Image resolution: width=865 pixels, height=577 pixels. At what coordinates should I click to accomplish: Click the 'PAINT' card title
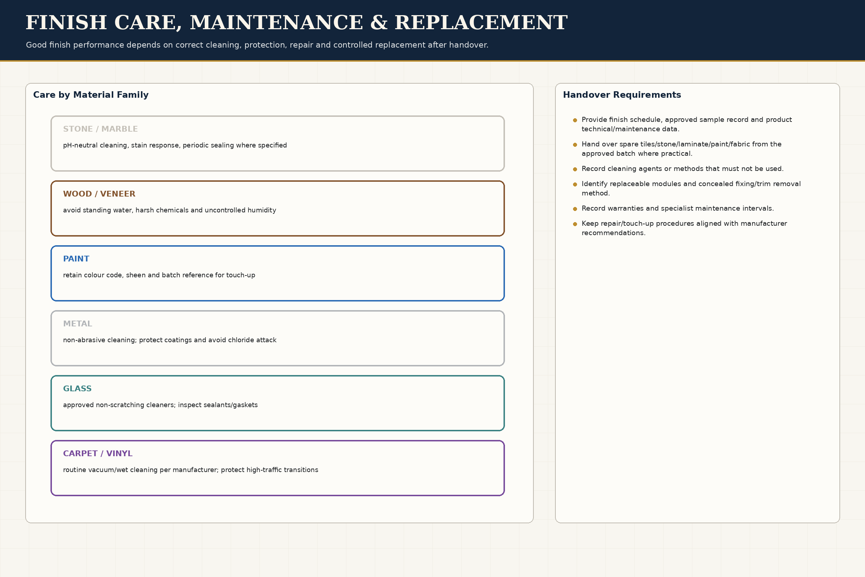(x=76, y=259)
